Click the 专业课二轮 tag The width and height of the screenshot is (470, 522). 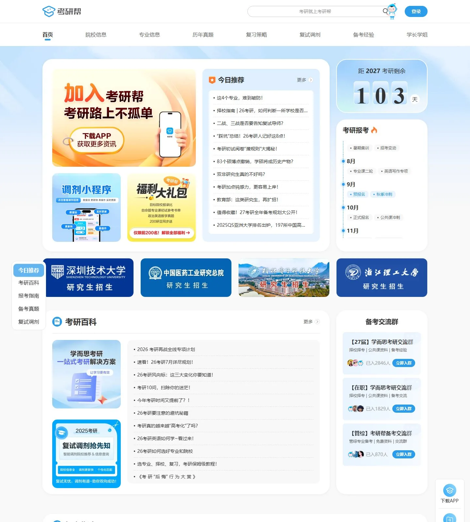pyautogui.click(x=361, y=171)
